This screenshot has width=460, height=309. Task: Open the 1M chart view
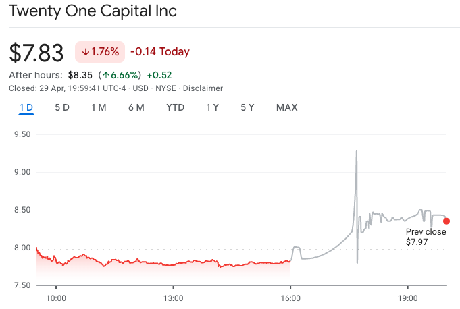coord(99,107)
